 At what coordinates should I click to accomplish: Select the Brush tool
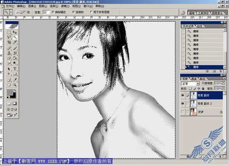(15, 48)
